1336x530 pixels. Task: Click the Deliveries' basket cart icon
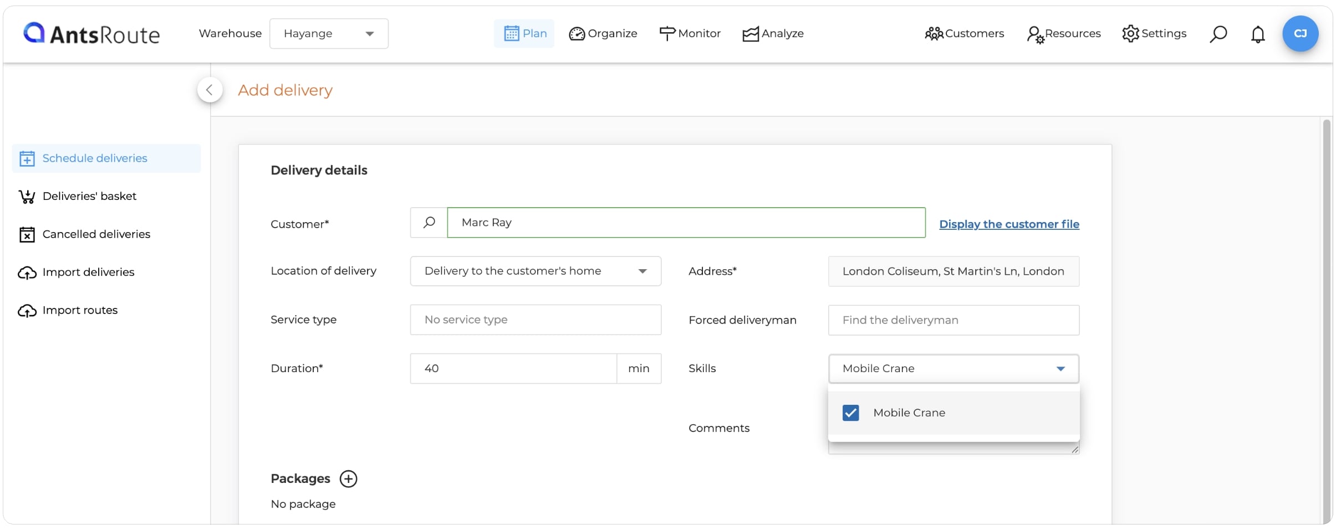[27, 197]
